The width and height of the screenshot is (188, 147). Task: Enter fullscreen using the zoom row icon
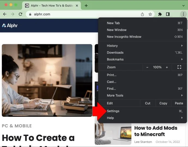[x=179, y=67]
